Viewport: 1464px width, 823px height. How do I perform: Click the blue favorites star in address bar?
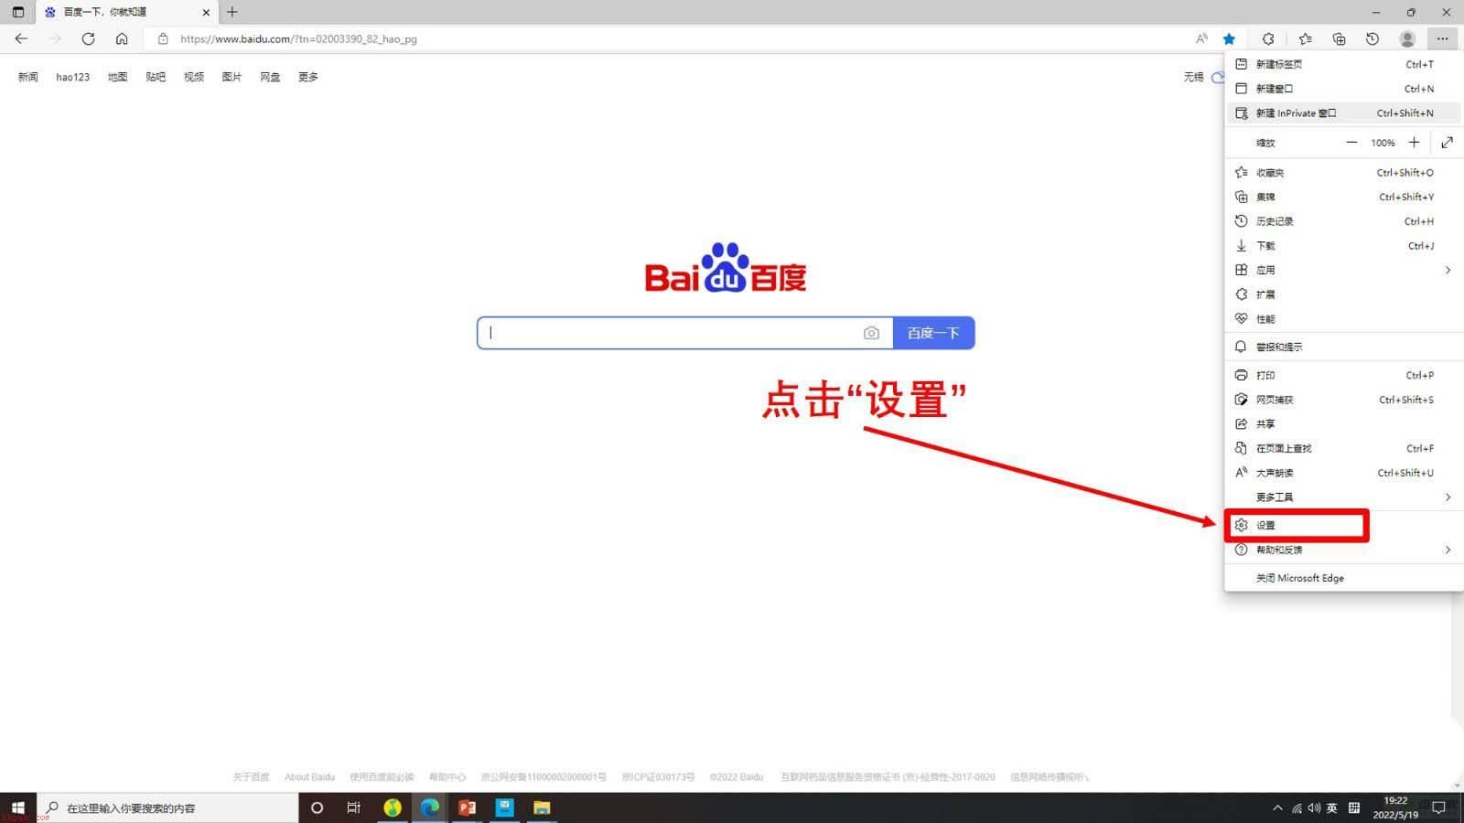coord(1229,38)
